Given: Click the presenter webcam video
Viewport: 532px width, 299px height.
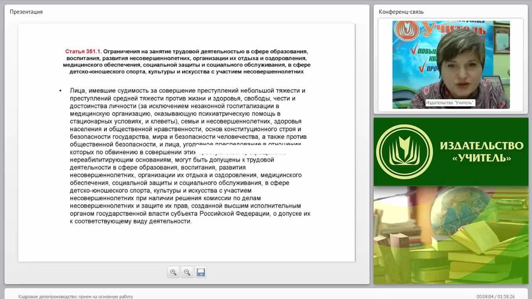Looking at the screenshot, I should [x=451, y=65].
